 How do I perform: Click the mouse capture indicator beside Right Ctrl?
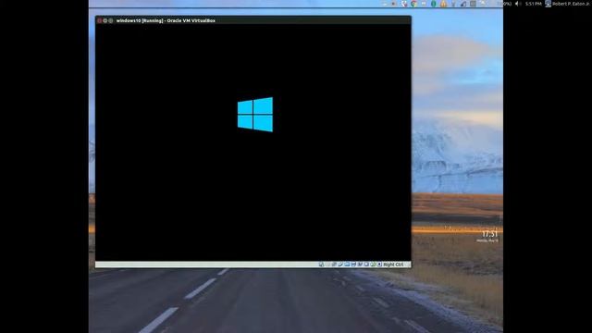pyautogui.click(x=379, y=265)
